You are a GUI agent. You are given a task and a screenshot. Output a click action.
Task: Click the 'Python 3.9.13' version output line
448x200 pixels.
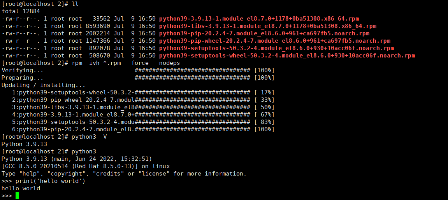[24, 144]
